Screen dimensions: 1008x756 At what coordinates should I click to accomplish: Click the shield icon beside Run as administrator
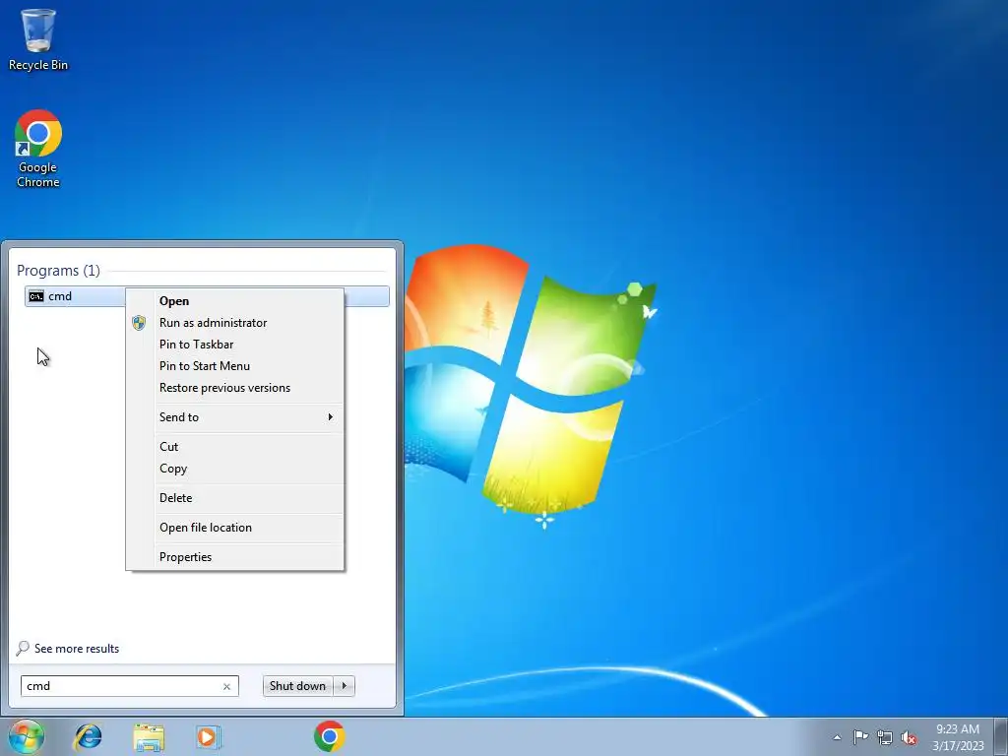[x=138, y=323]
